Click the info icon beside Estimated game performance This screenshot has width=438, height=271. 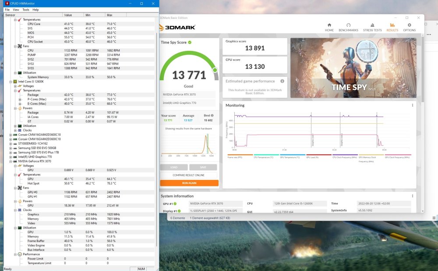tap(282, 81)
